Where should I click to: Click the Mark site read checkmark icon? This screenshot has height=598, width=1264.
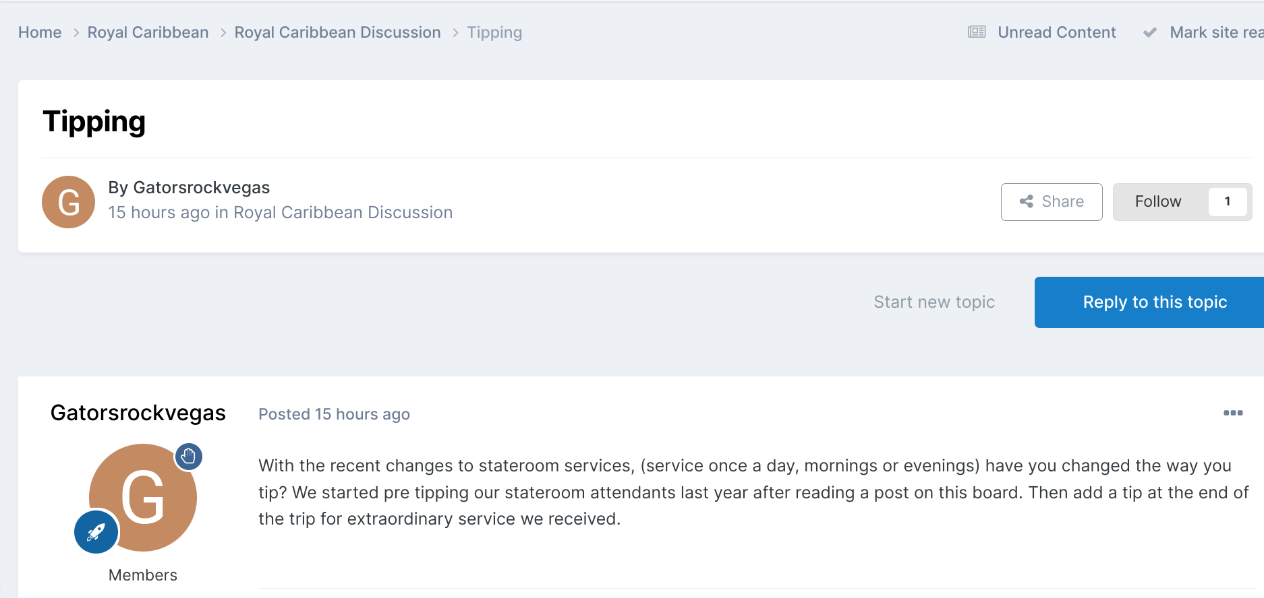(1150, 32)
